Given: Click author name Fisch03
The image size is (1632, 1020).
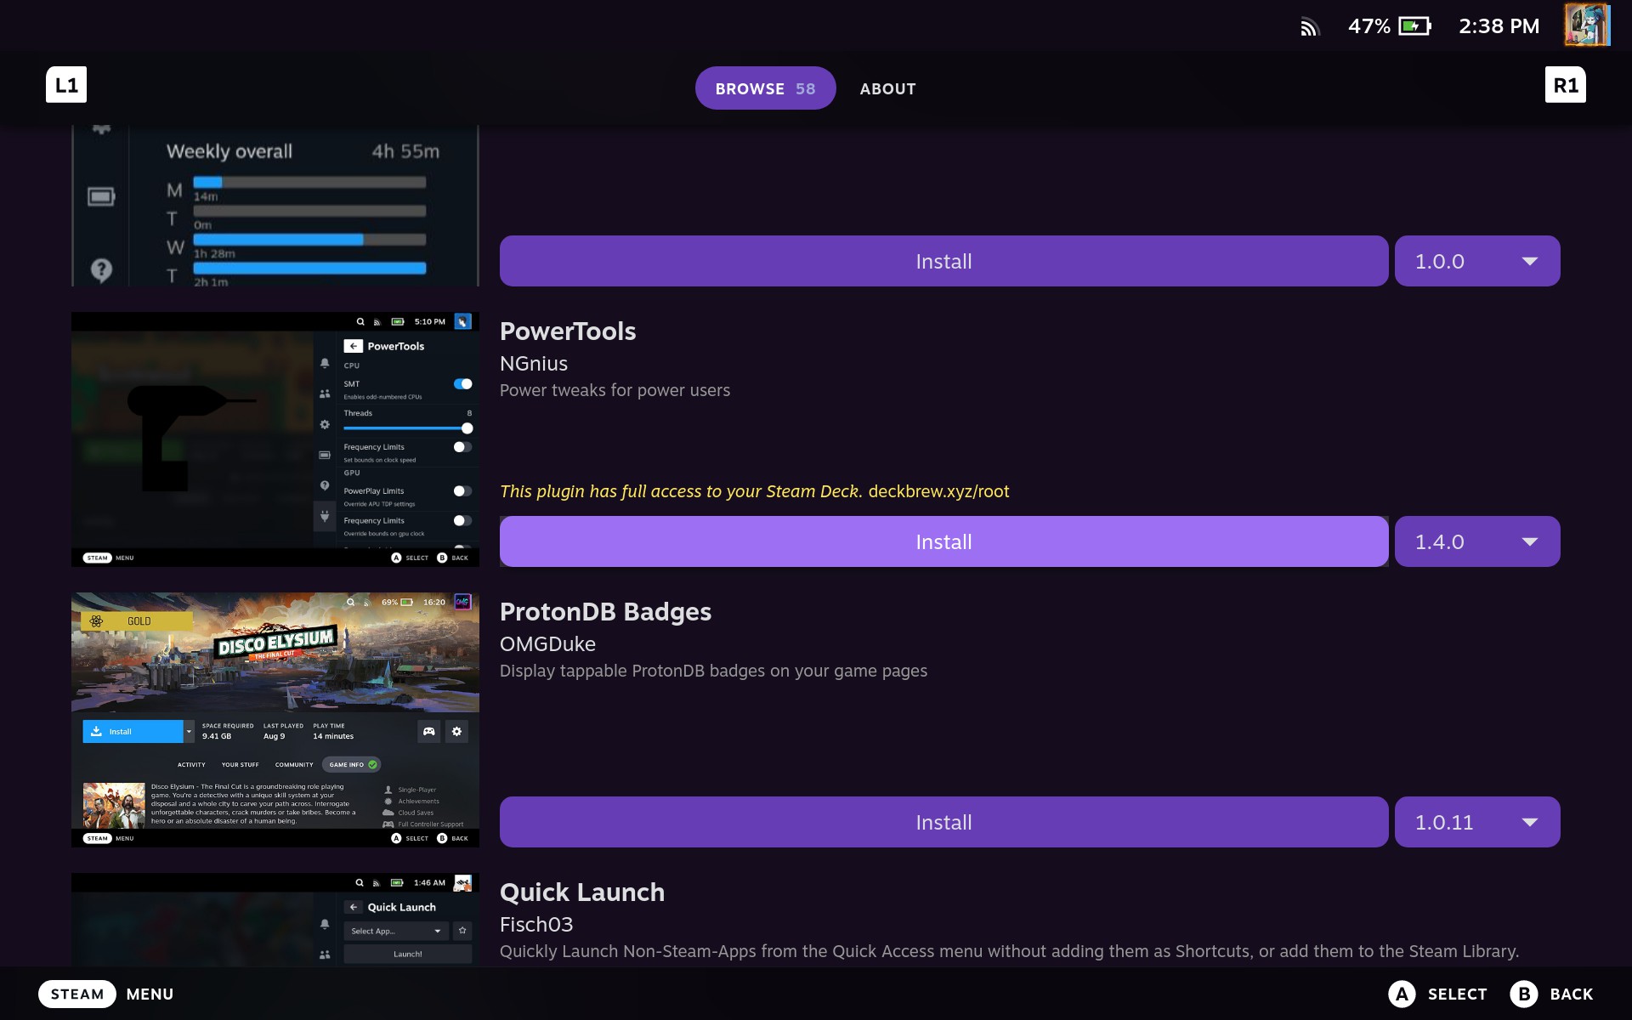Looking at the screenshot, I should point(536,925).
